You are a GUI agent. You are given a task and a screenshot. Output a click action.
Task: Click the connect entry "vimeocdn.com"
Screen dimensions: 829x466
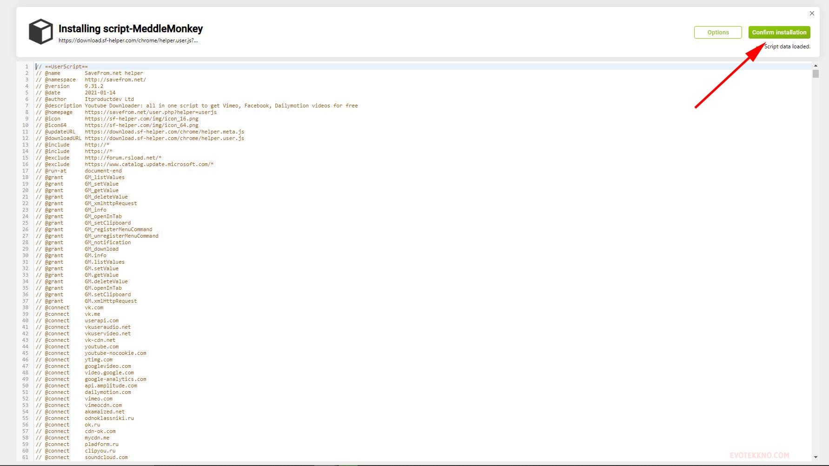click(103, 405)
